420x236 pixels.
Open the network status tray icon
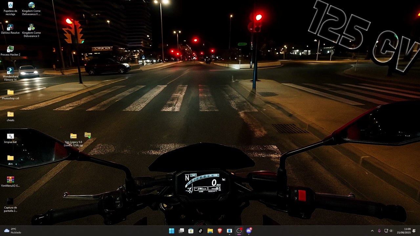(386, 231)
